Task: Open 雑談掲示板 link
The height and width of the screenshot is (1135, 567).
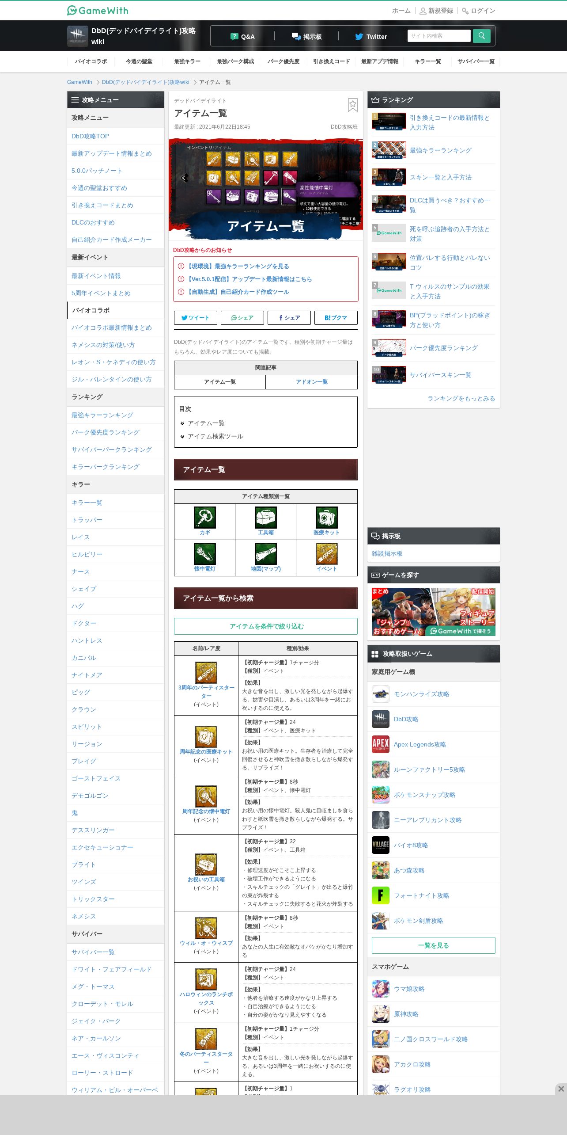Action: (387, 553)
